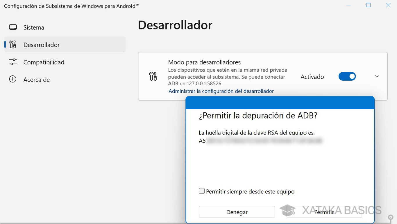This screenshot has height=224, width=397.
Task: Open "Administrar la configuración del desarrollador" link
Action: click(221, 91)
